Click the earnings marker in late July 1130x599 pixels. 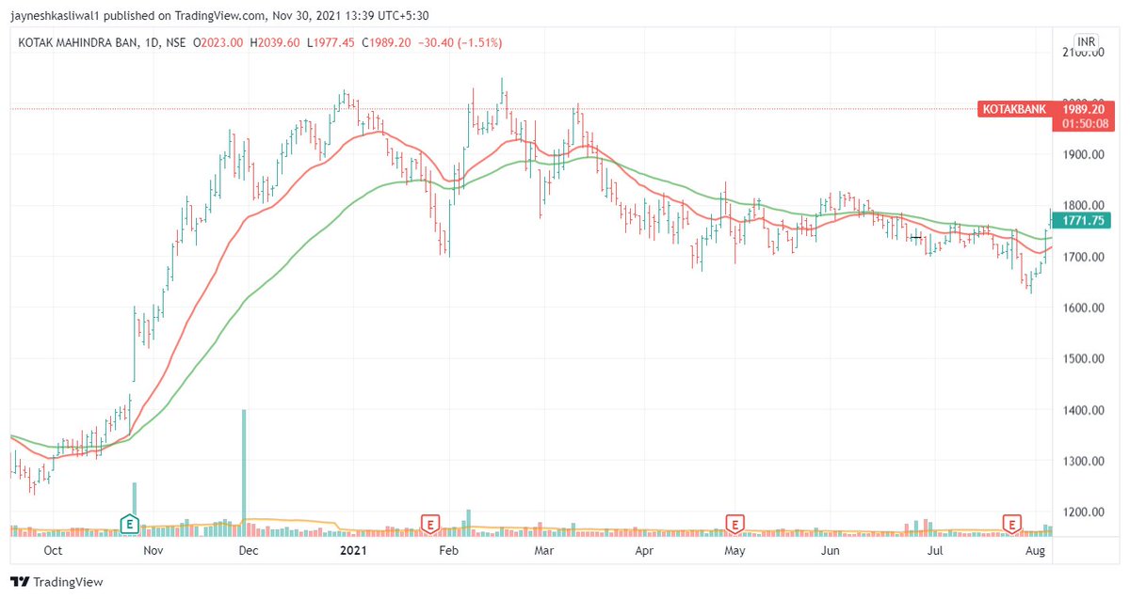pyautogui.click(x=1011, y=523)
